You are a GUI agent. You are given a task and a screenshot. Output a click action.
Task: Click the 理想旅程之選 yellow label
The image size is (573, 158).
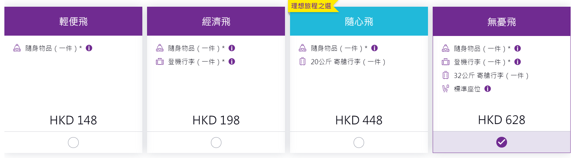pyautogui.click(x=311, y=6)
